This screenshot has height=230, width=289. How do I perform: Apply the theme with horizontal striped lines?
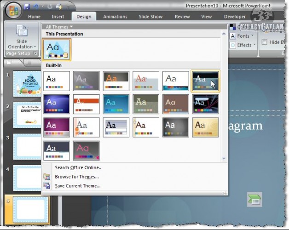coord(116,127)
